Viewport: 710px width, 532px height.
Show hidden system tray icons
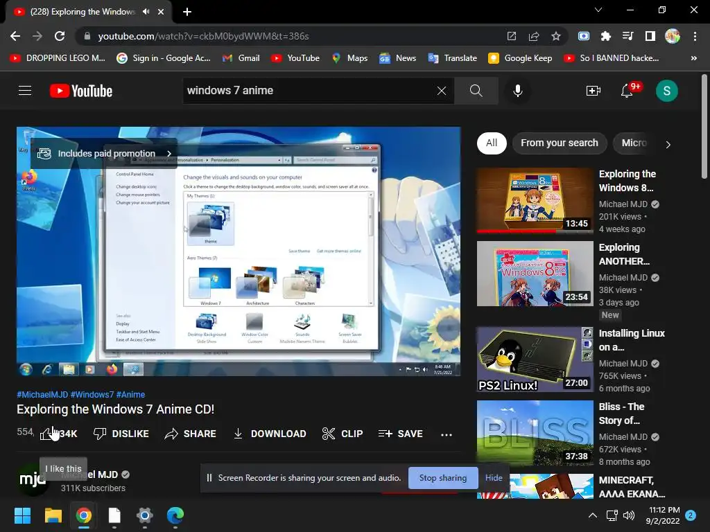(592, 515)
